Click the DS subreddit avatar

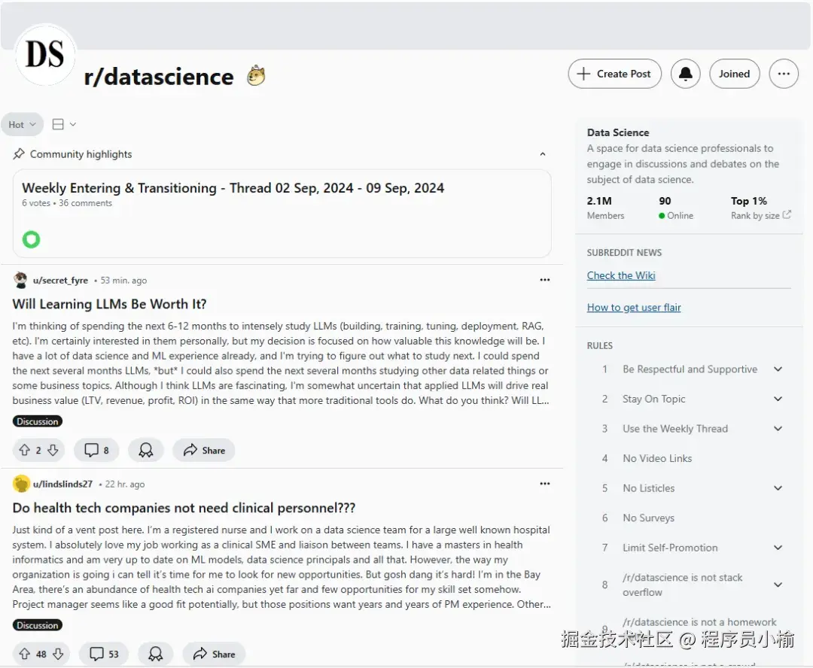45,54
